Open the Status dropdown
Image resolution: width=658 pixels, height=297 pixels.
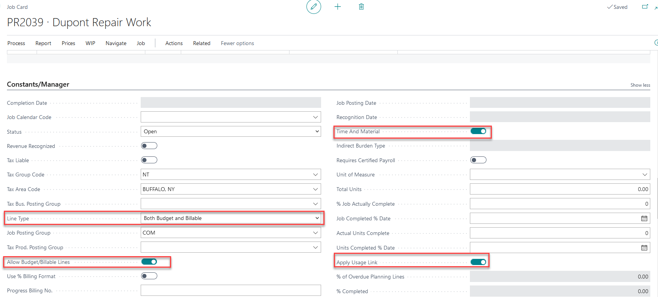pyautogui.click(x=231, y=131)
